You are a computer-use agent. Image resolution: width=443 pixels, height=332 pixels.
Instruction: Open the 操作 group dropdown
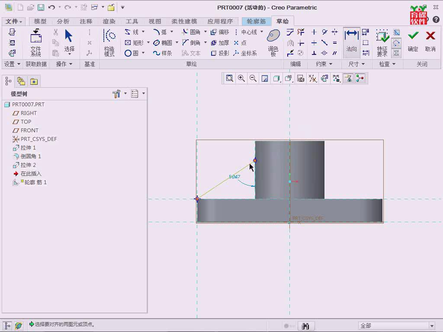64,64
